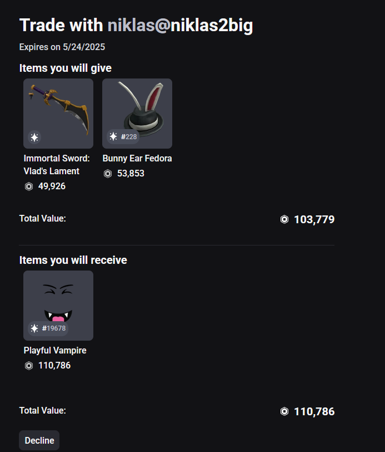
Task: Open the Bunny Ear Fedora item page
Action: [137, 158]
